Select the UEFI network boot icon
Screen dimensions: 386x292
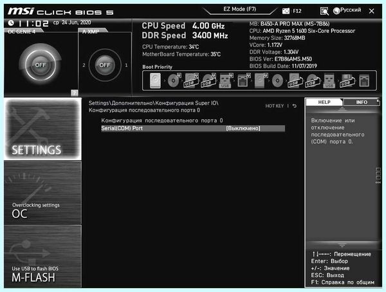coord(243,81)
